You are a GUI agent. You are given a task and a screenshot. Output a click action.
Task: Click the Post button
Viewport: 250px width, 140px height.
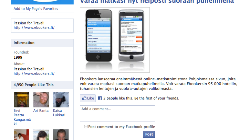click(x=149, y=135)
